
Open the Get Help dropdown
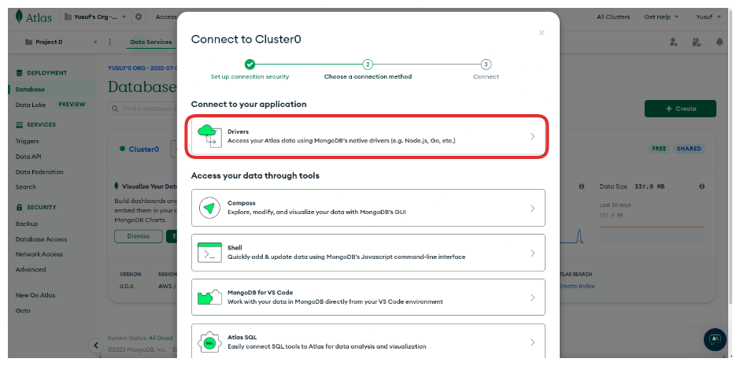(x=663, y=17)
